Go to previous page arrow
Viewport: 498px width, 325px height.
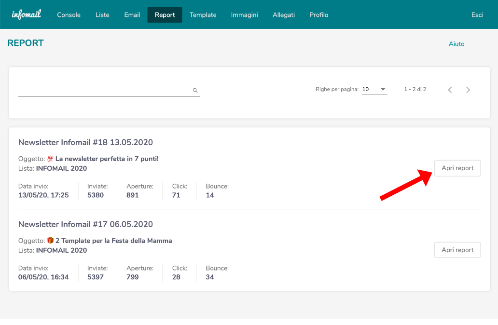click(x=450, y=90)
